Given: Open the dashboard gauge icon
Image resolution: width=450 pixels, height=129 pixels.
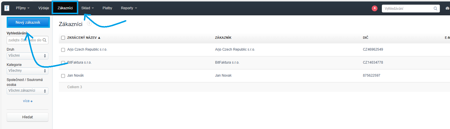Looking at the screenshot, I should [x=447, y=8].
